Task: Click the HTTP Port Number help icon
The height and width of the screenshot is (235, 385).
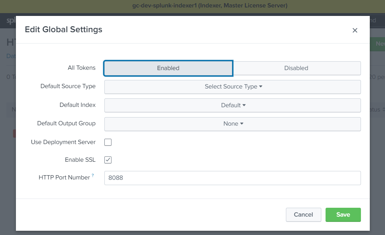Action: click(93, 176)
